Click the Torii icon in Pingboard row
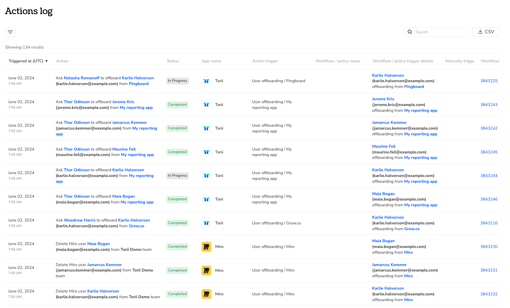Screen dimensions: 510x308 pos(206,81)
